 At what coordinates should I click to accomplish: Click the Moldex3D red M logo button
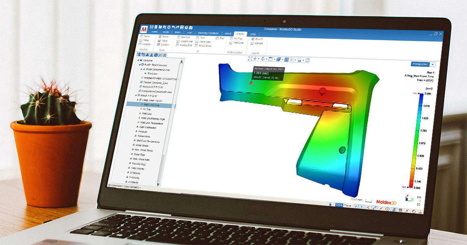144,30
